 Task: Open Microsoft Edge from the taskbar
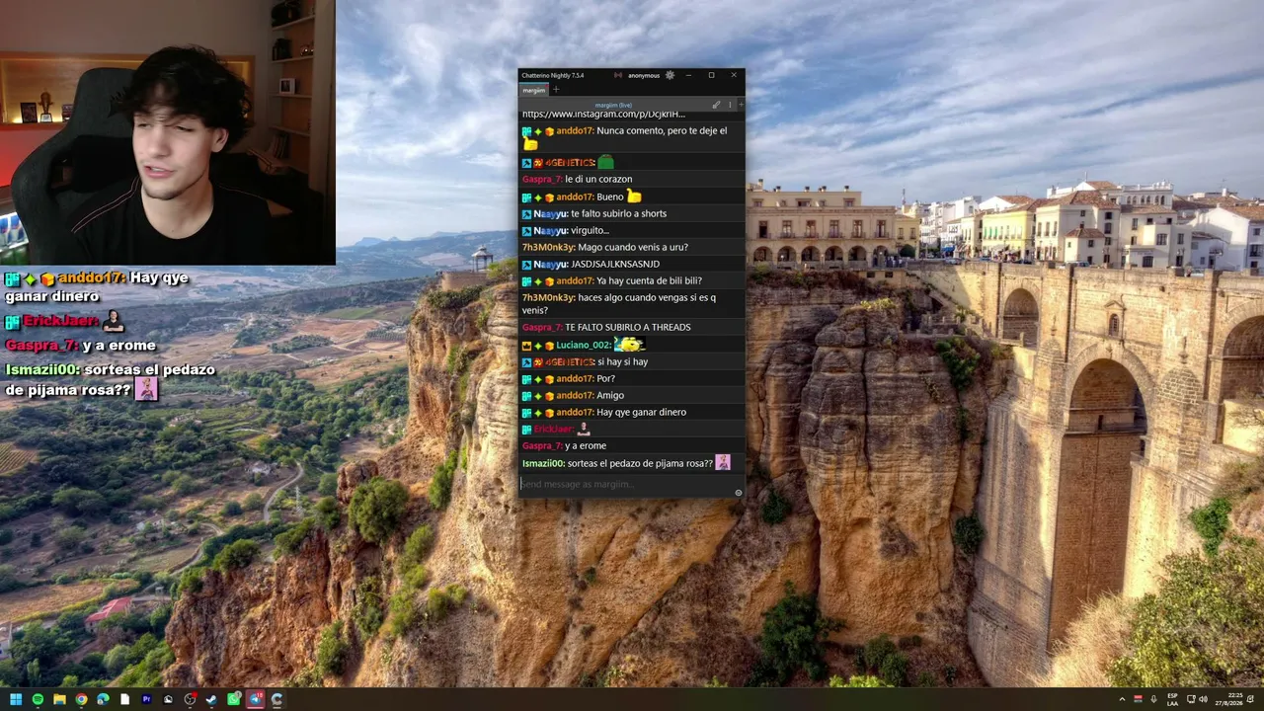[x=103, y=699]
